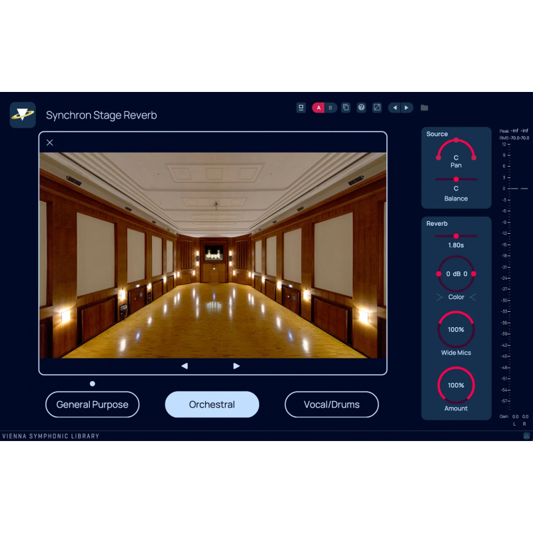Click the resize editor icon
Viewport: 533px width, 533px height.
click(377, 107)
